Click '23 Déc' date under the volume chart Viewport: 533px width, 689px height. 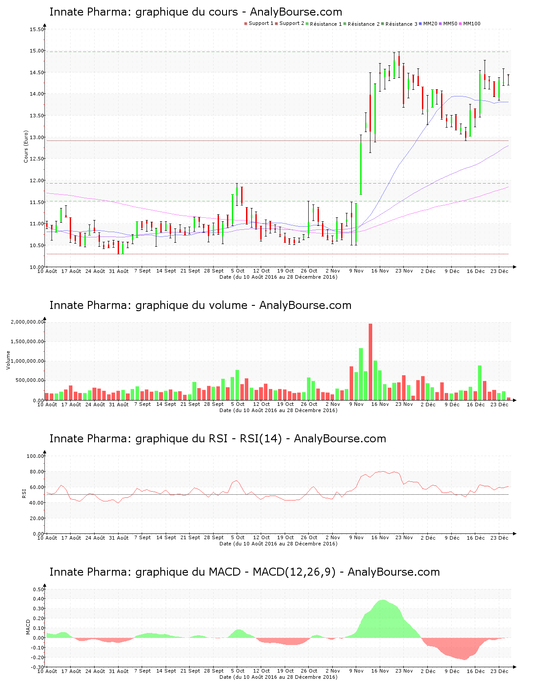pos(499,404)
